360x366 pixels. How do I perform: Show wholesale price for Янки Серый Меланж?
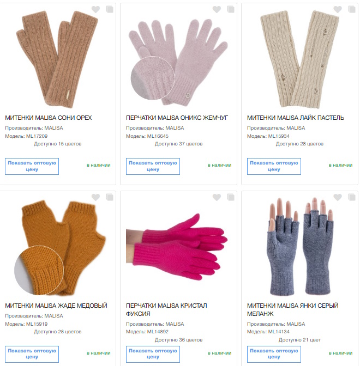[274, 354]
